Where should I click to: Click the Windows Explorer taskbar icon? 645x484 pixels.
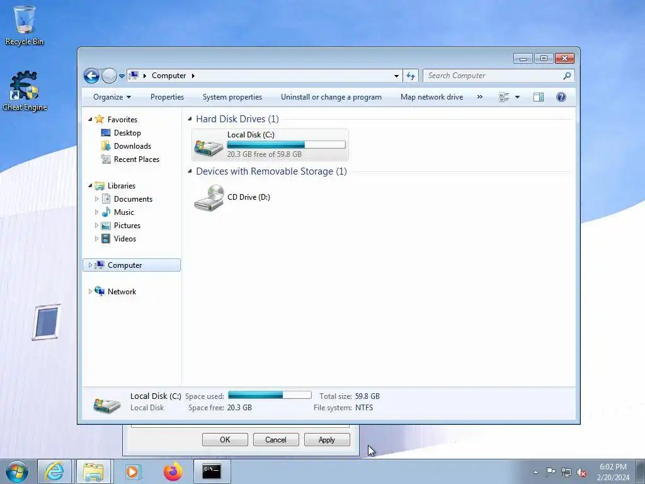pos(93,471)
